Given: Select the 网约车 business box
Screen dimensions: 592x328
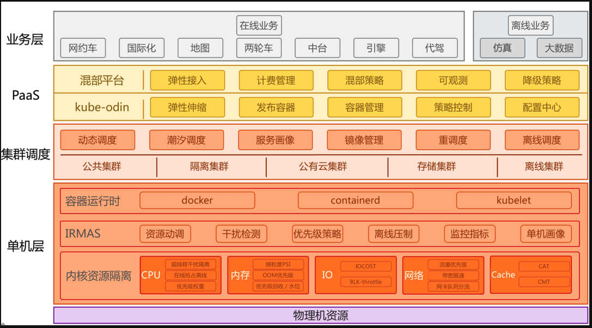Looking at the screenshot, I should click(83, 48).
